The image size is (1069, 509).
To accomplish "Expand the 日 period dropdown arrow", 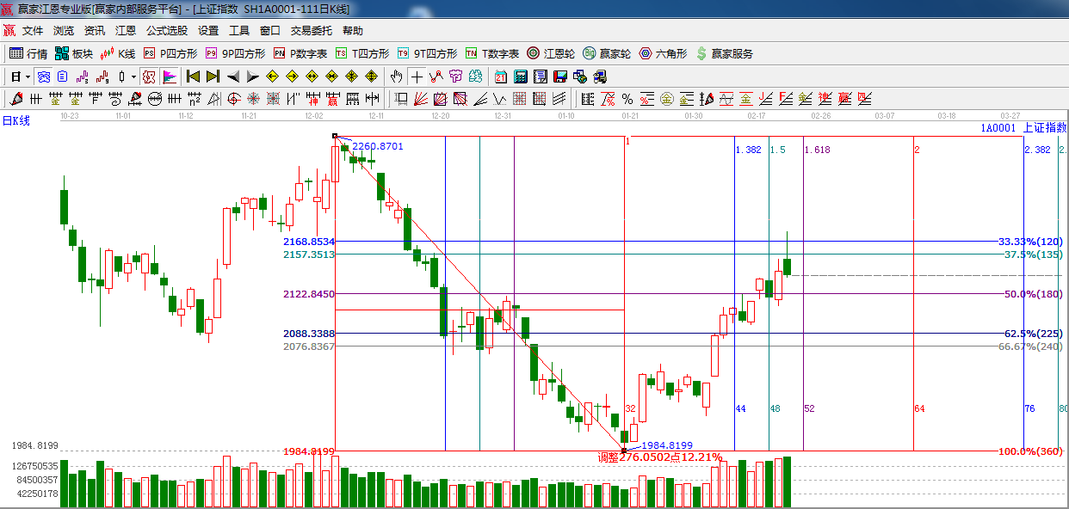I will pos(28,77).
